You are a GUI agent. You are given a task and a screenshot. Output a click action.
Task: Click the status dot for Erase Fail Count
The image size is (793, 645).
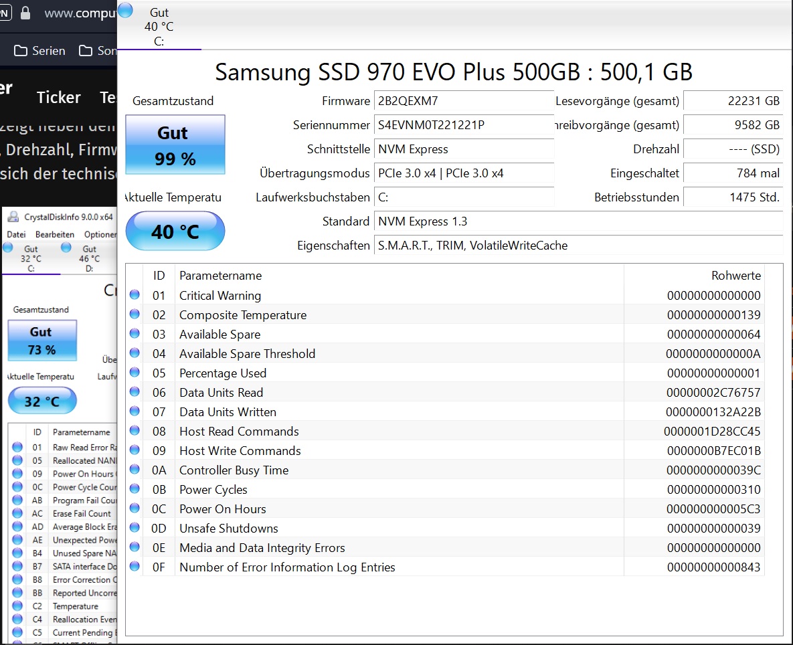pyautogui.click(x=17, y=513)
